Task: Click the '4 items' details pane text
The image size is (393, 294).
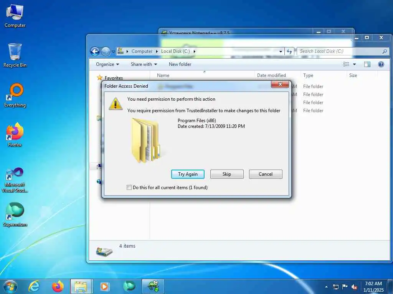Action: tap(127, 246)
